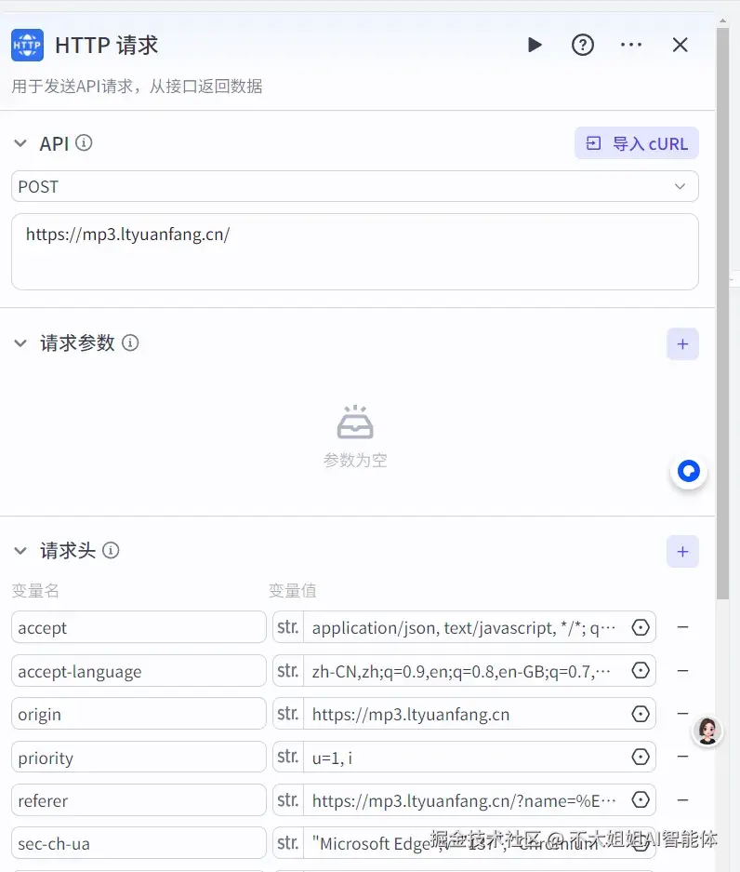Click variable picker icon in accept row
The image size is (740, 872).
click(x=641, y=627)
